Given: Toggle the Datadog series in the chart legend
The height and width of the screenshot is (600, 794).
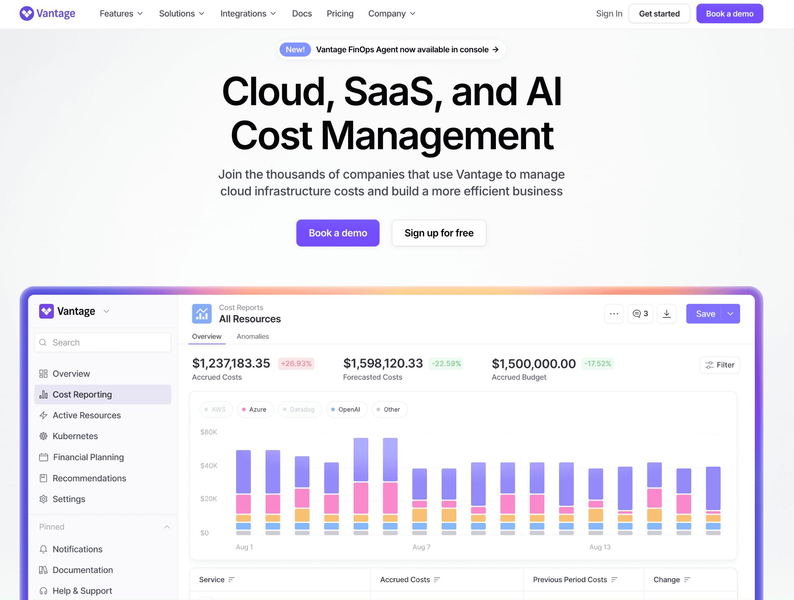Looking at the screenshot, I should click(x=300, y=409).
